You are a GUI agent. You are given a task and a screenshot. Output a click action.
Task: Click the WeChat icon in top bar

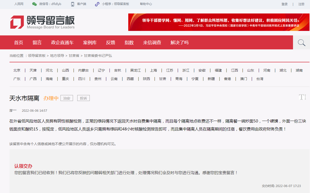[x=34, y=4]
